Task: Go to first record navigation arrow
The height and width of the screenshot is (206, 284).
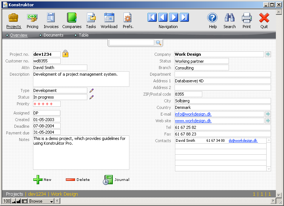Action: click(152, 17)
